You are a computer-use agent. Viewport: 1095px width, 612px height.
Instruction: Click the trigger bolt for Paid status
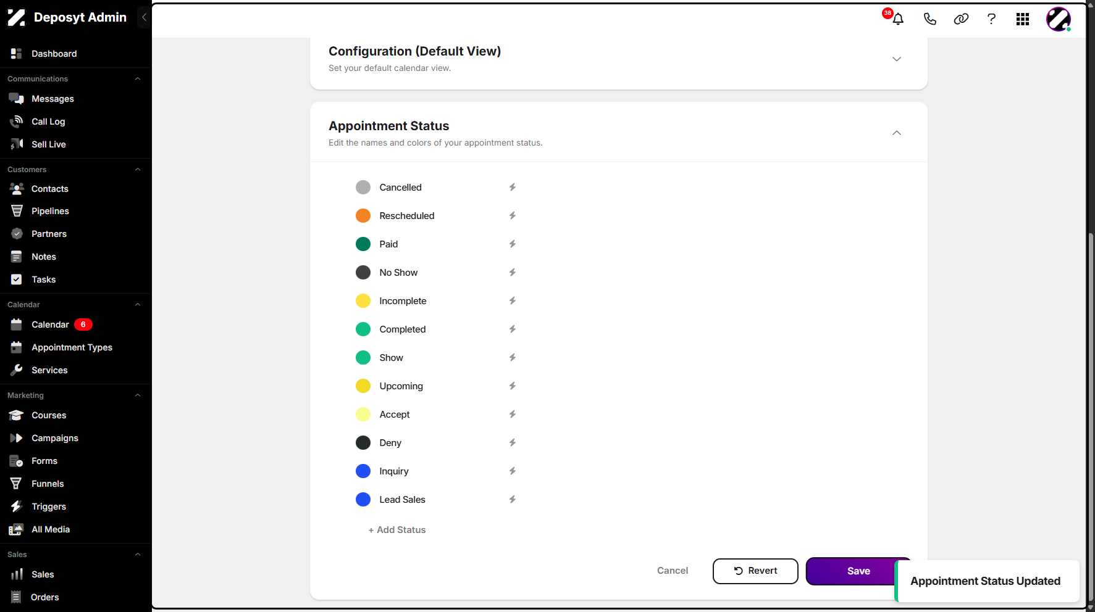click(513, 244)
